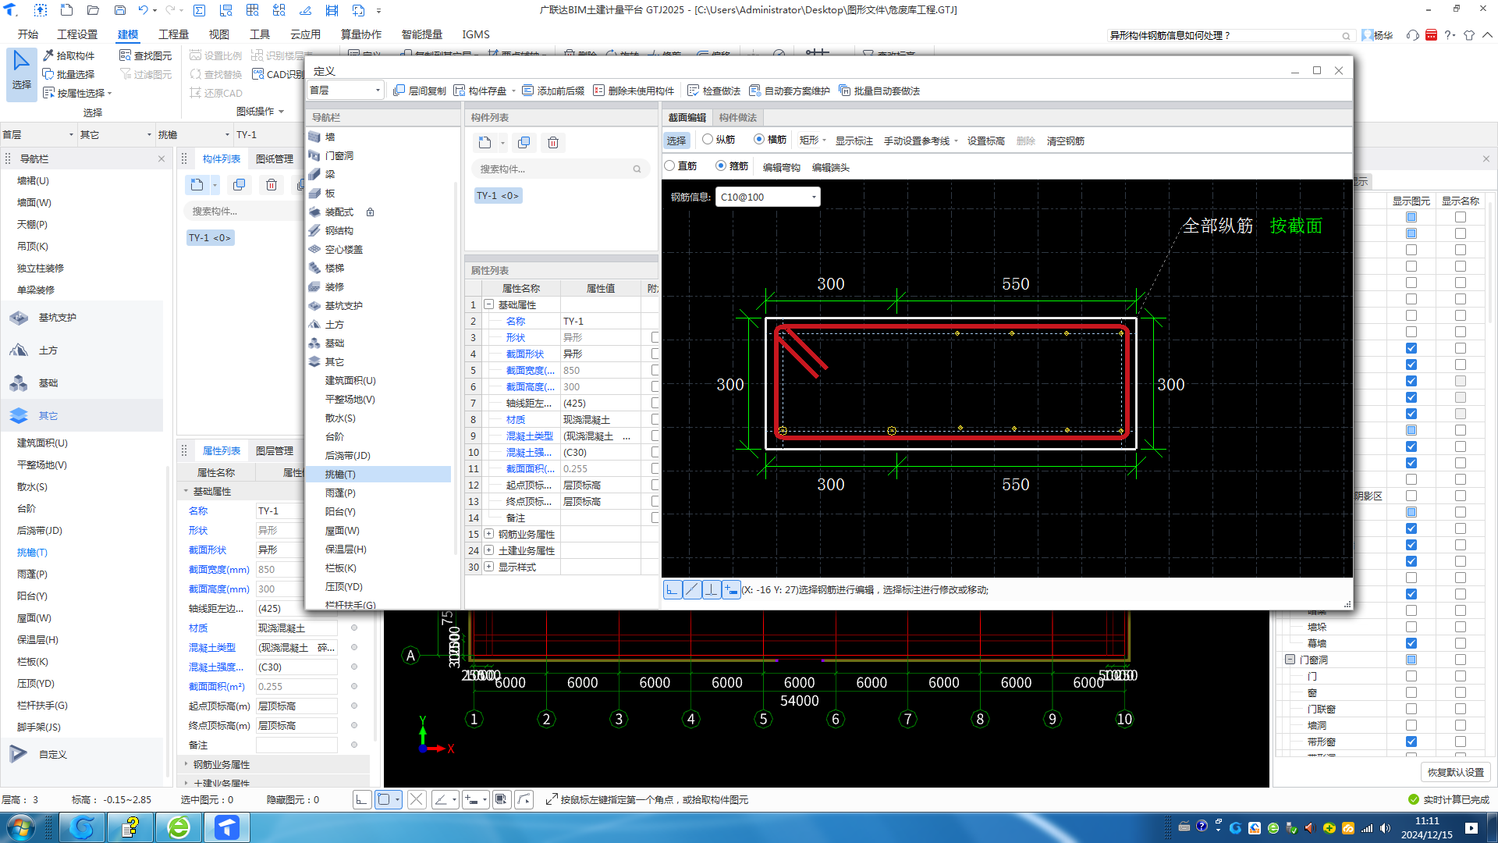The image size is (1498, 843).
Task: Click the sigma summary calculate icon in title bar
Action: 200,10
